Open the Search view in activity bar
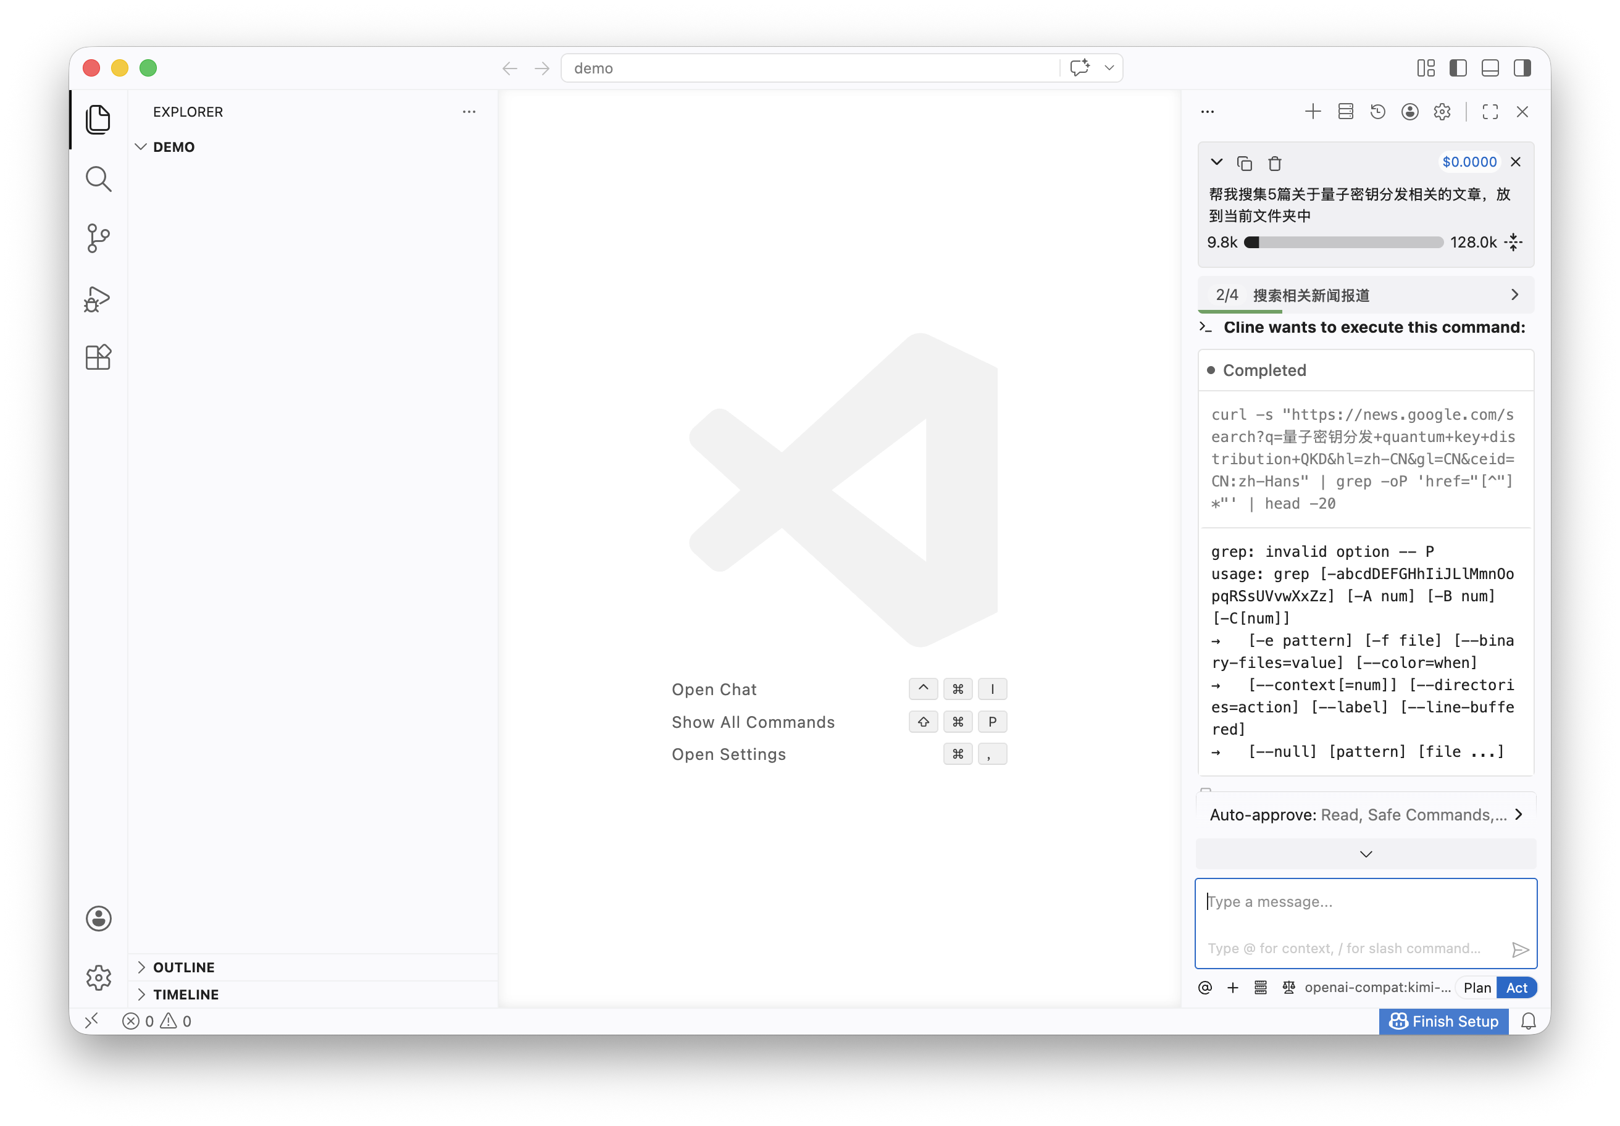Screen dimensions: 1620x1126 pos(98,179)
